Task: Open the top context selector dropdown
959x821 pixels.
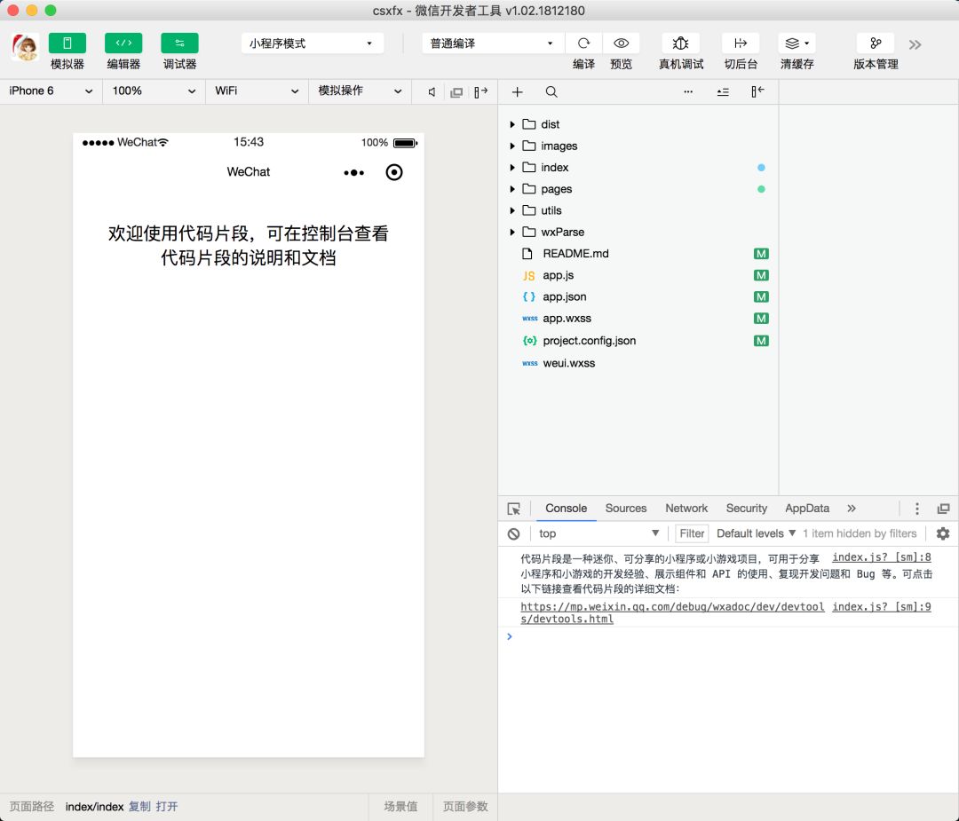Action: click(598, 533)
